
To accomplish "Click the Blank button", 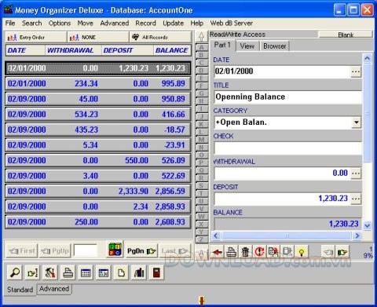I will click(346, 35).
